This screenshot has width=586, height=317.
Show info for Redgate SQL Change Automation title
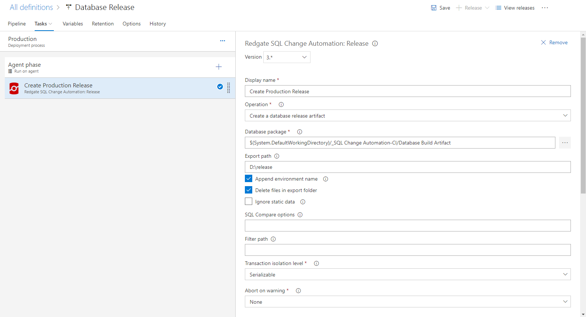pyautogui.click(x=375, y=43)
